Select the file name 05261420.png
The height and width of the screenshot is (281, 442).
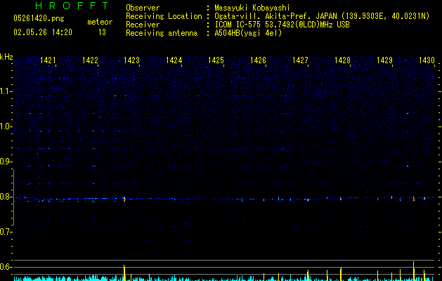click(39, 18)
